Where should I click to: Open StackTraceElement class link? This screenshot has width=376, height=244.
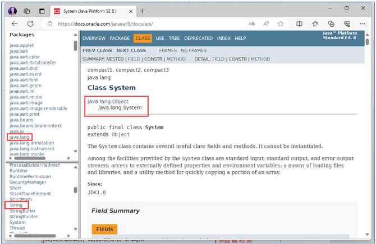30,194
